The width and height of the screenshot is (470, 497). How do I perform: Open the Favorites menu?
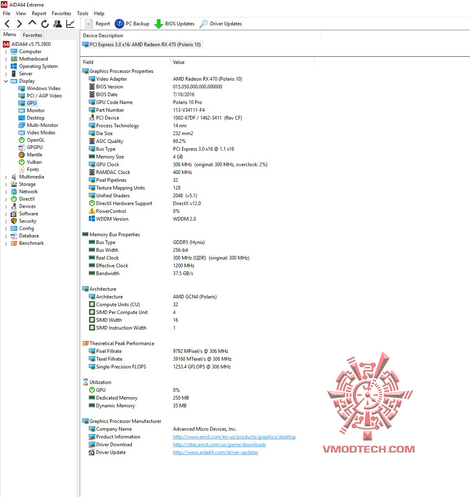61,13
